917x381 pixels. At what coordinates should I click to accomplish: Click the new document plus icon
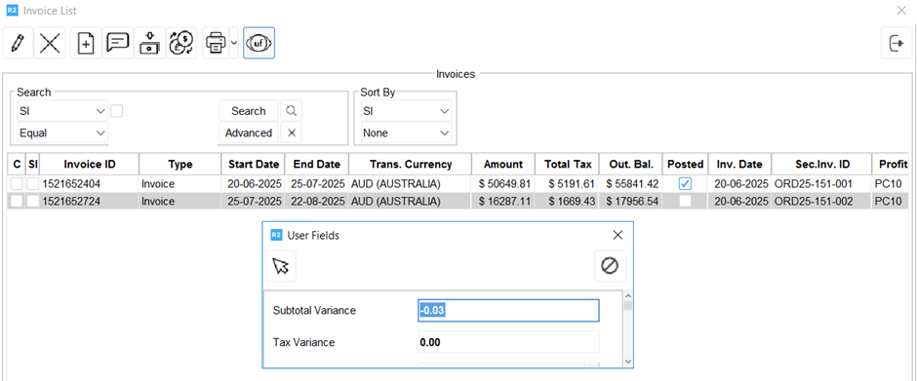pos(86,43)
